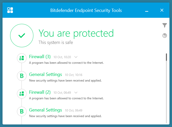Select General Settings entry from 06:49
Image resolution: width=172 pixels, height=127 pixels.
click(46, 110)
